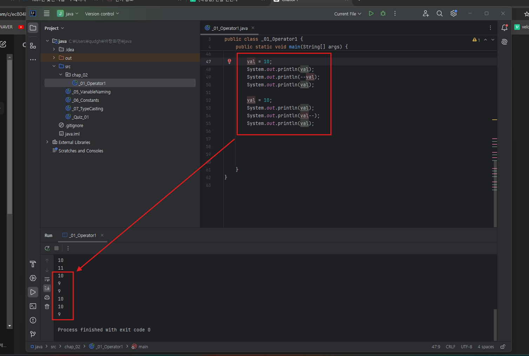The width and height of the screenshot is (529, 356).
Task: Open the Current File run configuration dropdown
Action: click(348, 14)
